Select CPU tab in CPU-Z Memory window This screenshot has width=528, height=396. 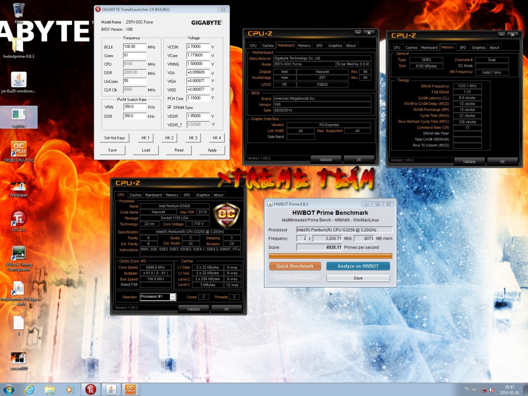pyautogui.click(x=397, y=47)
